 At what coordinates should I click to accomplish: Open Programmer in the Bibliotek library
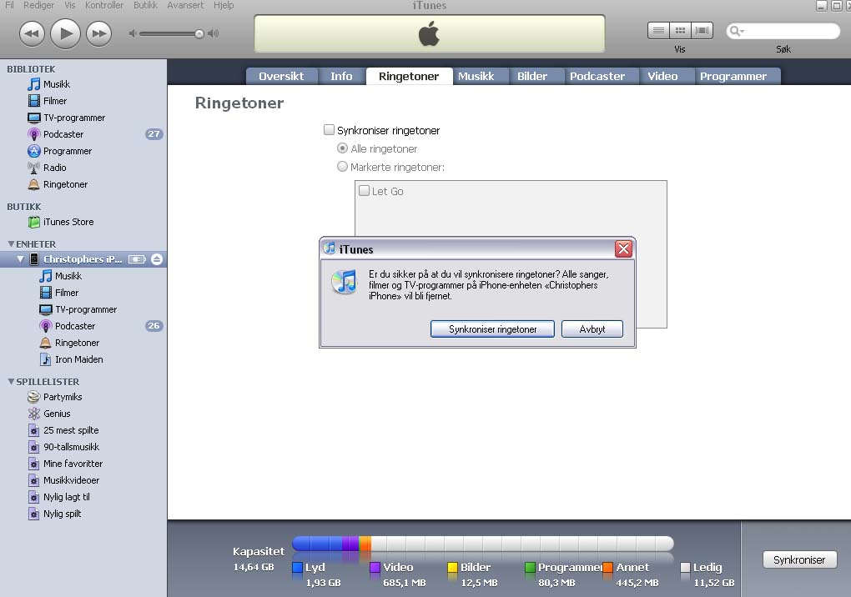[x=83, y=151]
